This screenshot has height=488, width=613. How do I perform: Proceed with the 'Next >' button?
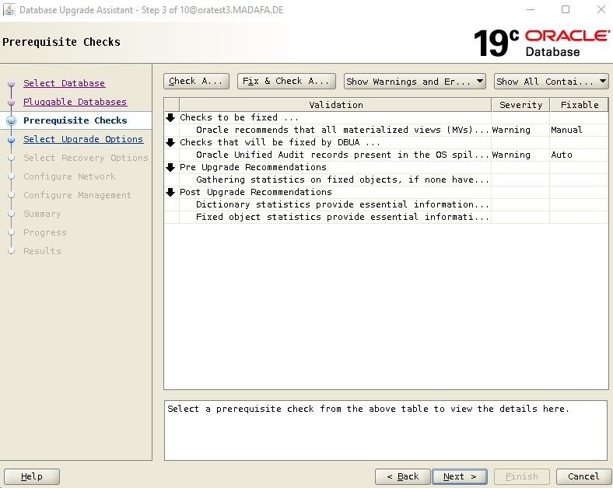click(460, 476)
